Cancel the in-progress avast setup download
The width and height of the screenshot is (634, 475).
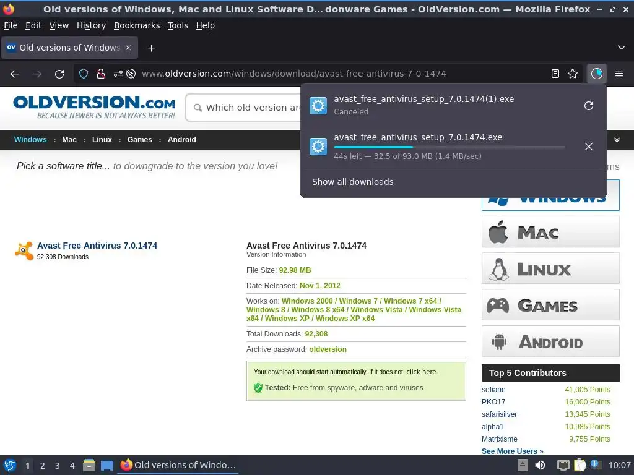click(x=589, y=146)
